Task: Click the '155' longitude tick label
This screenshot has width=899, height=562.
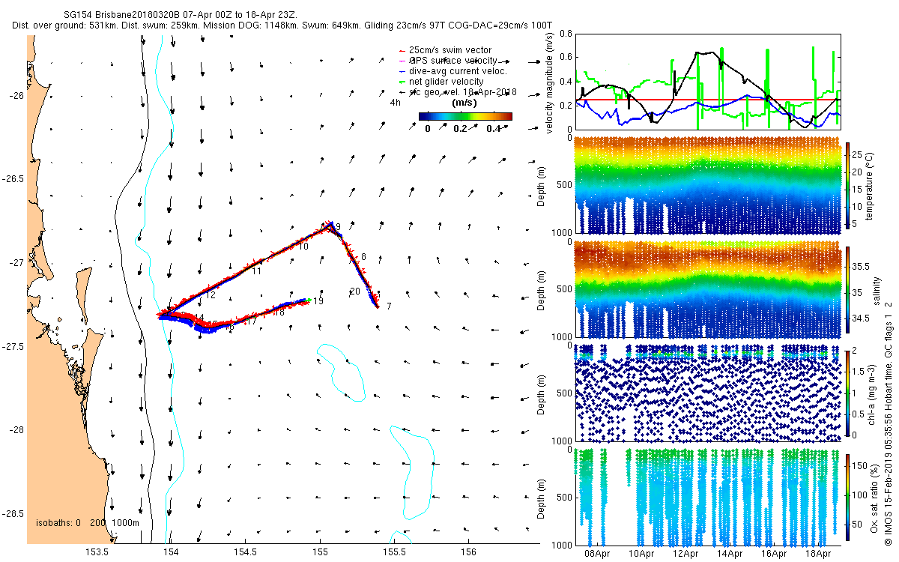Action: tap(320, 552)
